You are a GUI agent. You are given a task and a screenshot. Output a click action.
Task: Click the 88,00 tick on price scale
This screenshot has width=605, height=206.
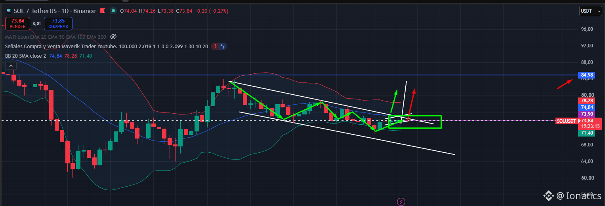click(x=587, y=62)
